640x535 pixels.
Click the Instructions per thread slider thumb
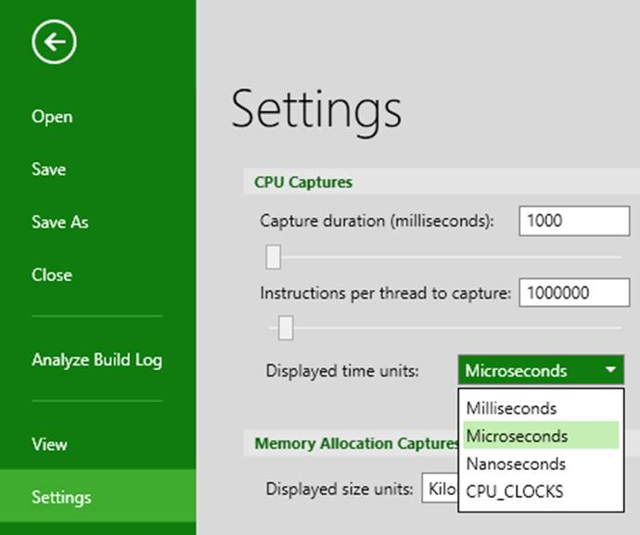pyautogui.click(x=286, y=327)
